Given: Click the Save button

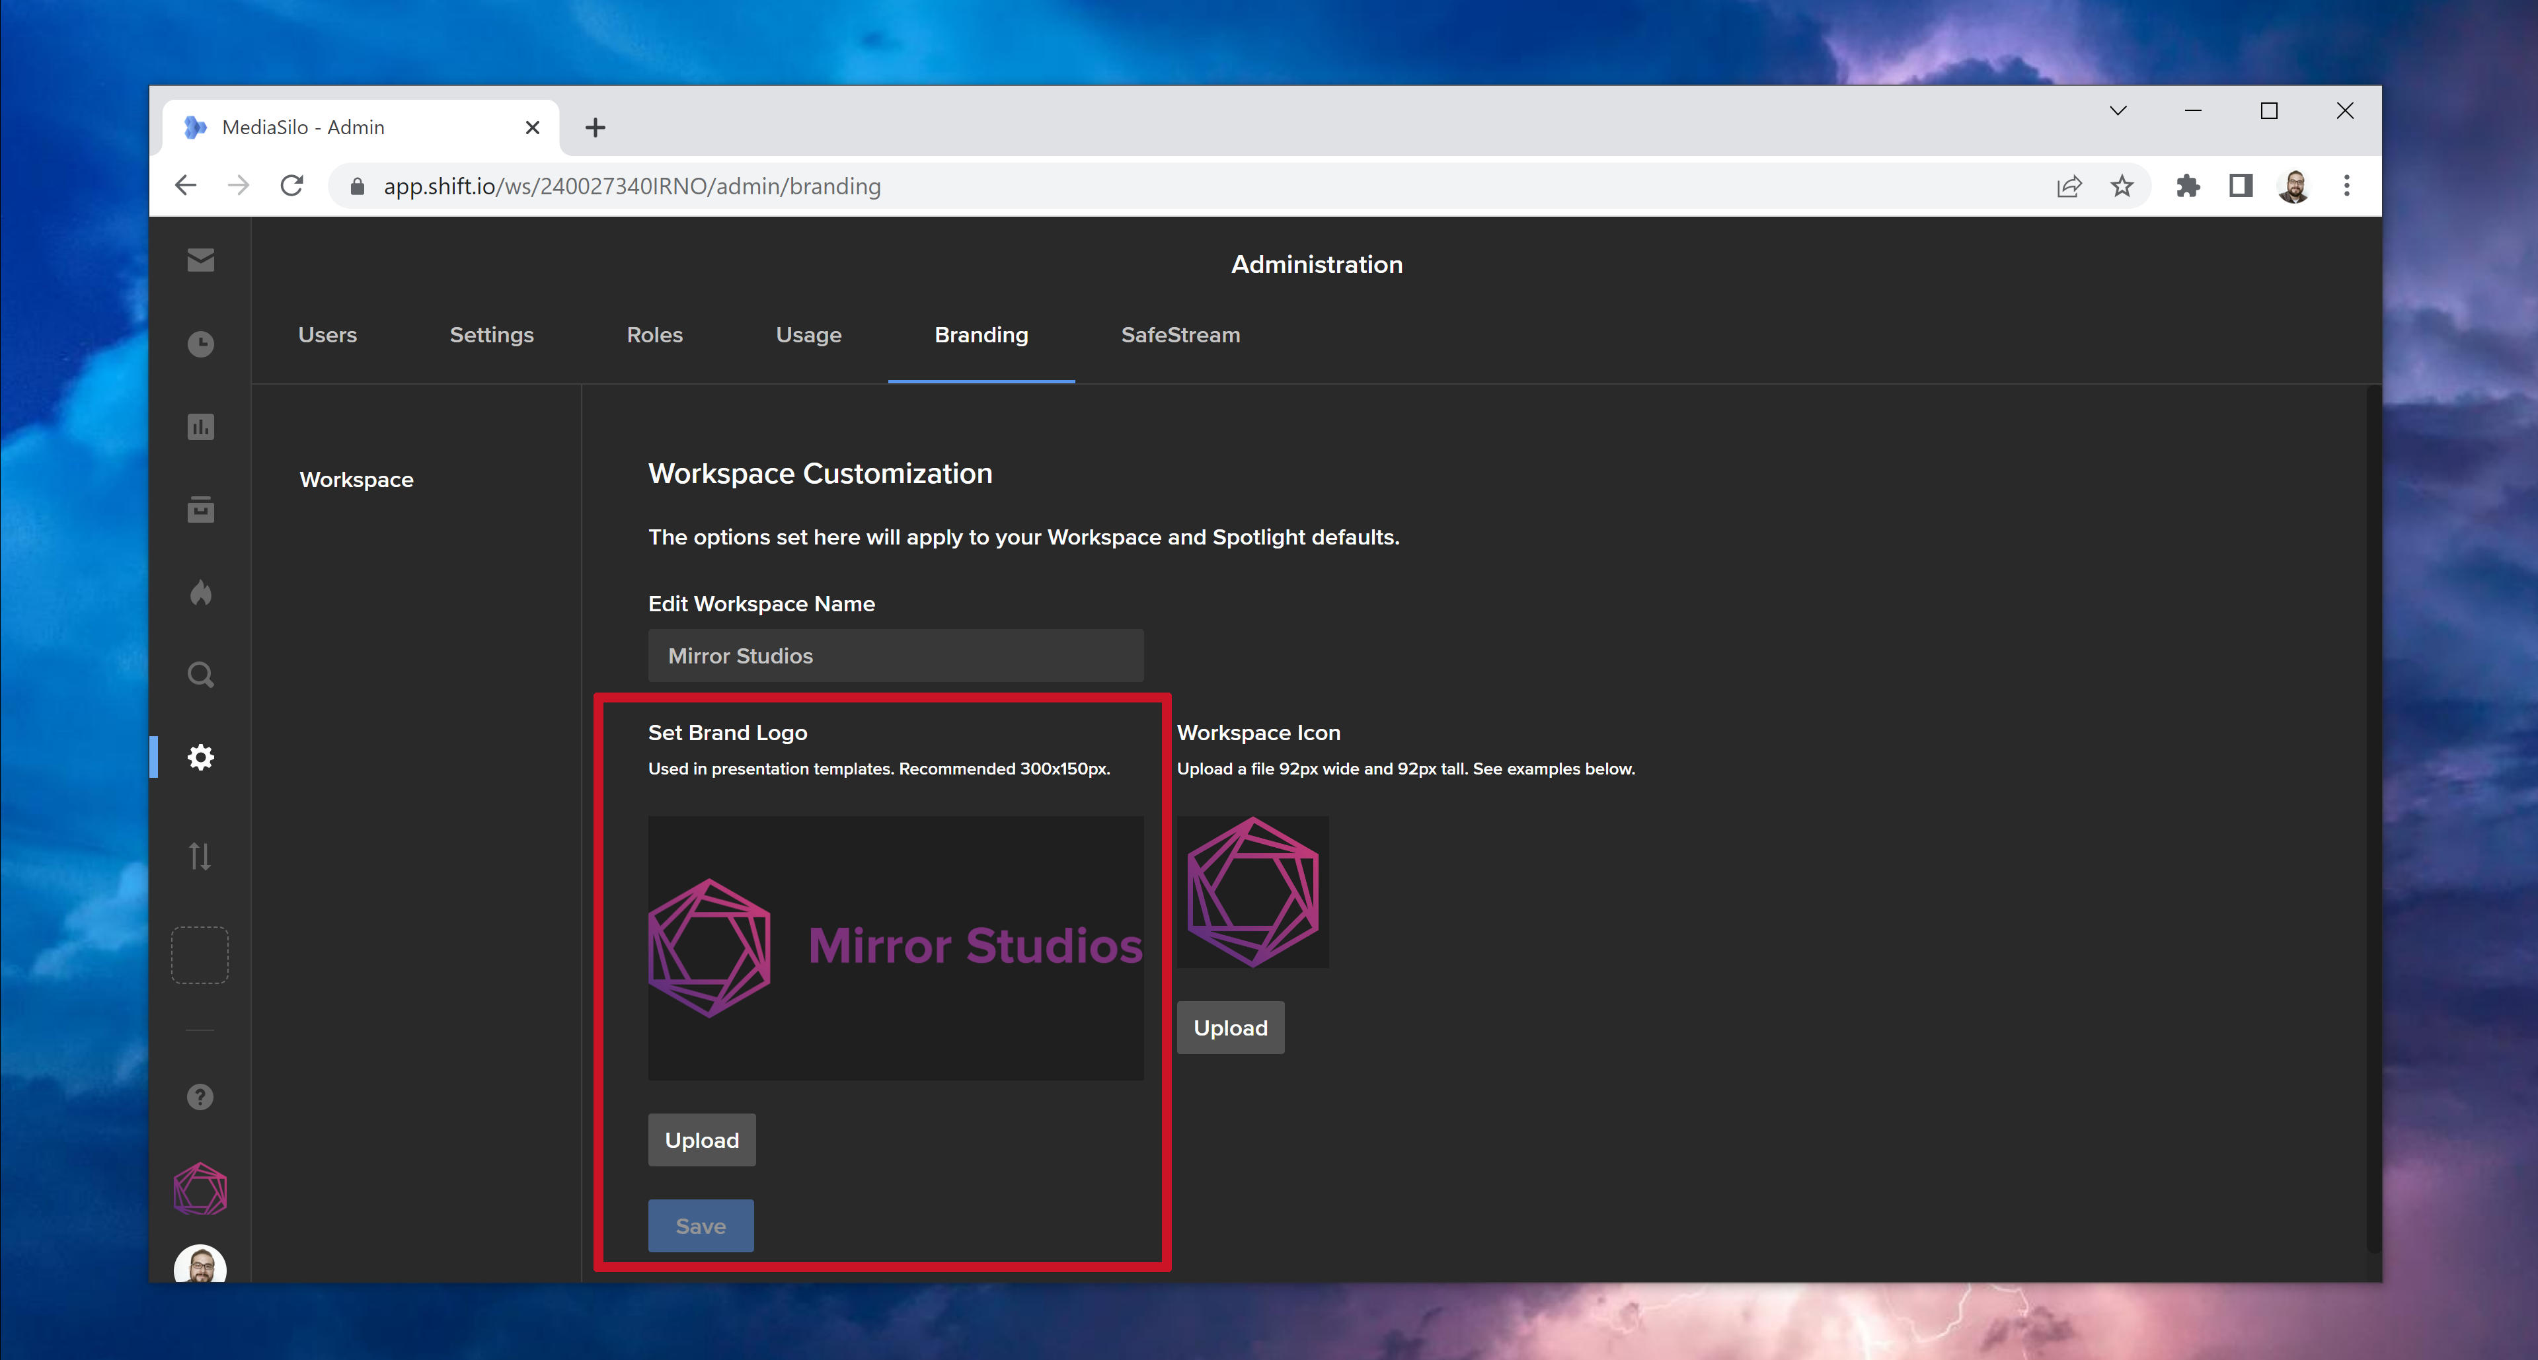Looking at the screenshot, I should coord(701,1225).
